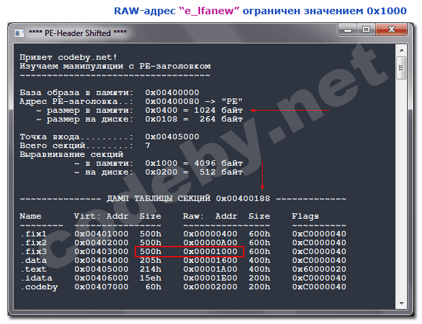
Task: Click raw address 0x00000400
Action: coord(210,234)
